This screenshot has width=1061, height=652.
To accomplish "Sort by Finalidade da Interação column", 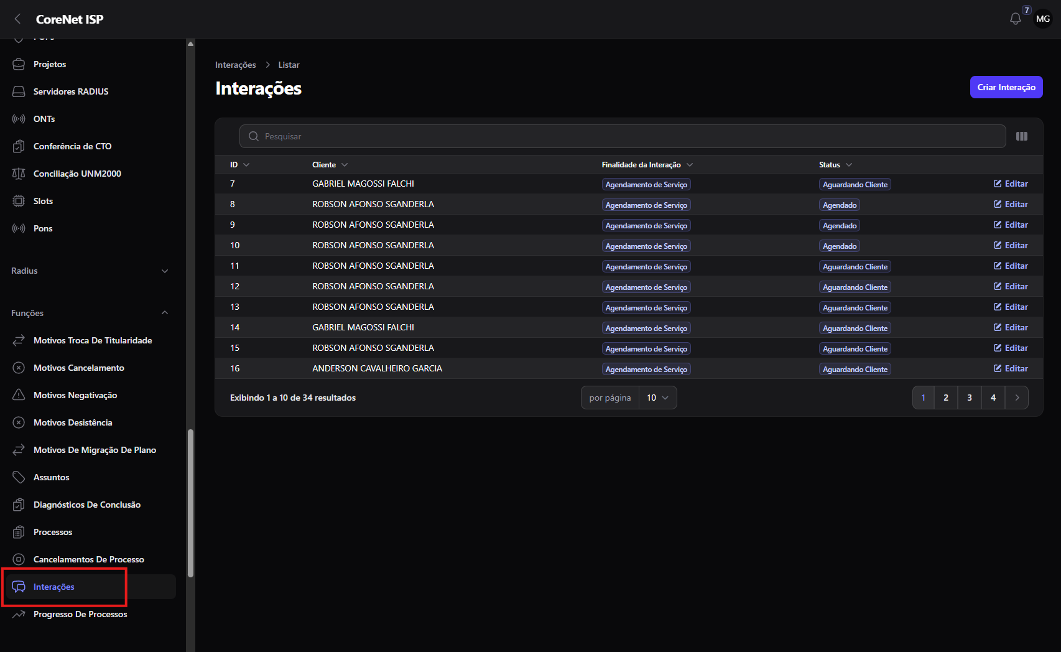I will [x=647, y=165].
